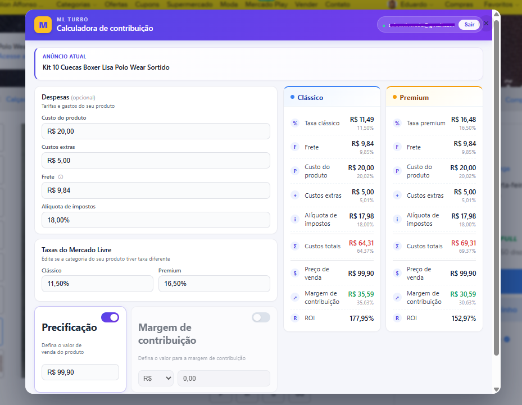Click the blue dot beside Clássico header
This screenshot has height=405, width=522.
[292, 97]
